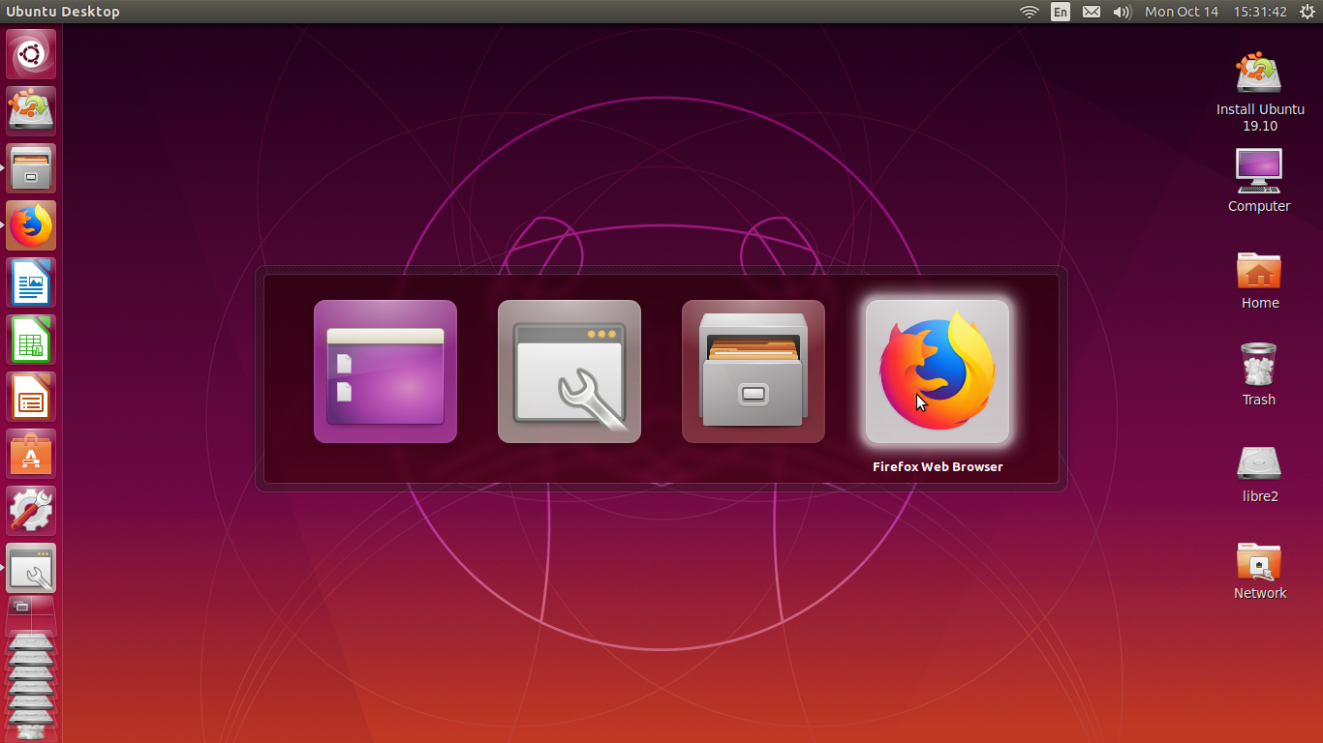Screen dimensions: 1323x743
Task: Open the sound volume indicator
Action: (x=1123, y=12)
